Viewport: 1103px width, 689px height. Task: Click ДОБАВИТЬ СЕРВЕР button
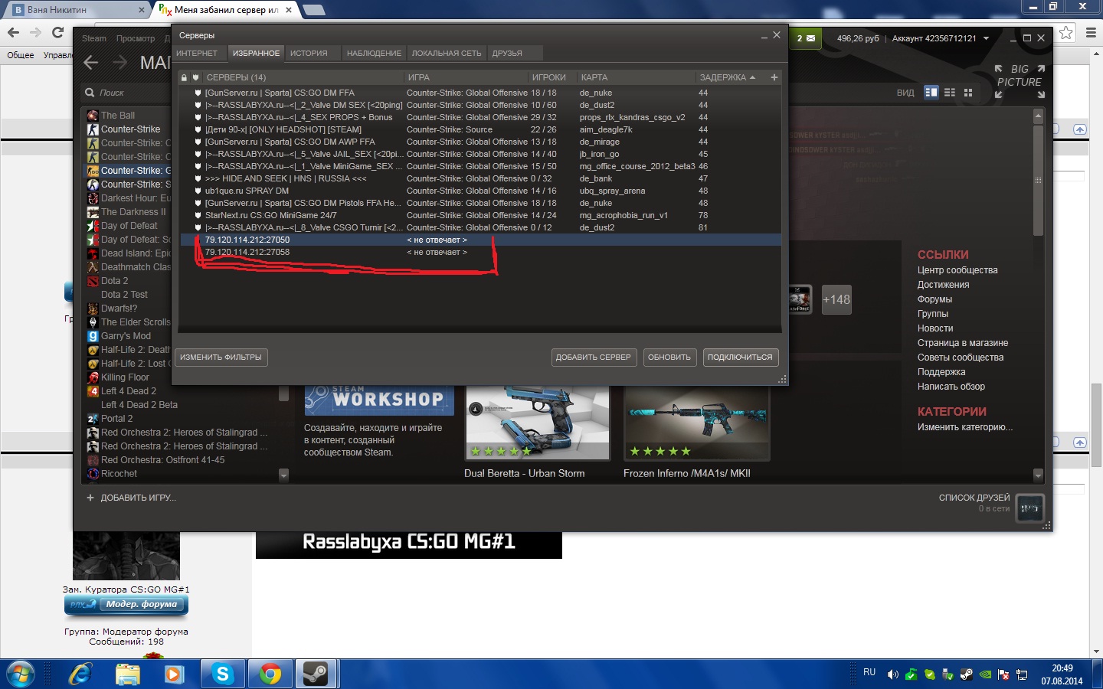[x=594, y=357]
